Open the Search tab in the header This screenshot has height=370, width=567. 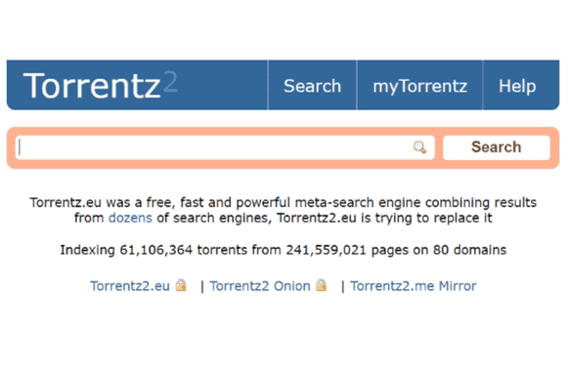tap(313, 86)
